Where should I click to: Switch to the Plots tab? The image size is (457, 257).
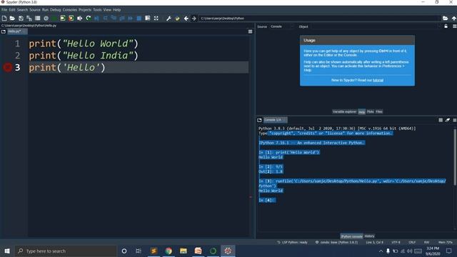click(371, 111)
